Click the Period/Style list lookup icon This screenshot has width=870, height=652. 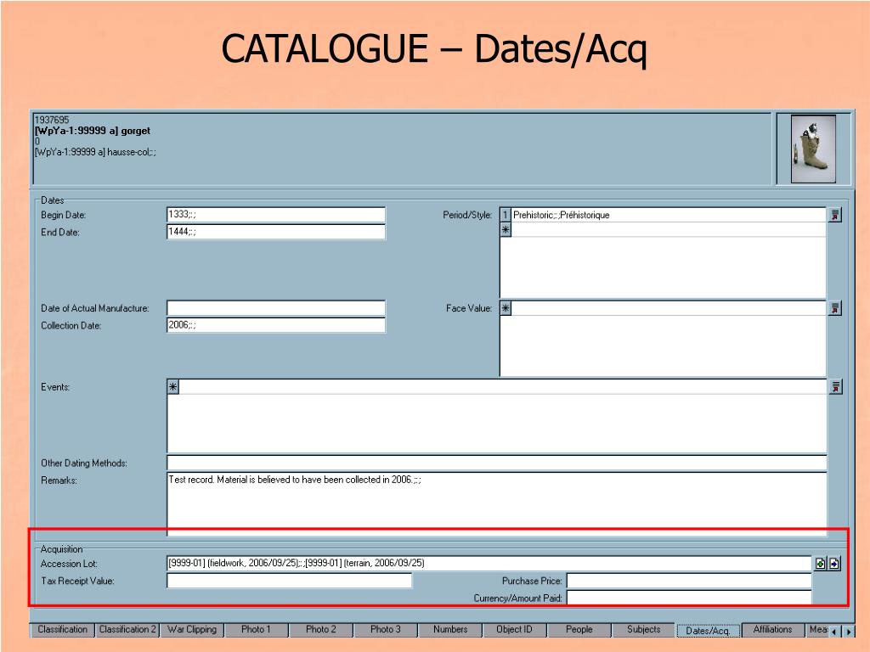coord(835,215)
